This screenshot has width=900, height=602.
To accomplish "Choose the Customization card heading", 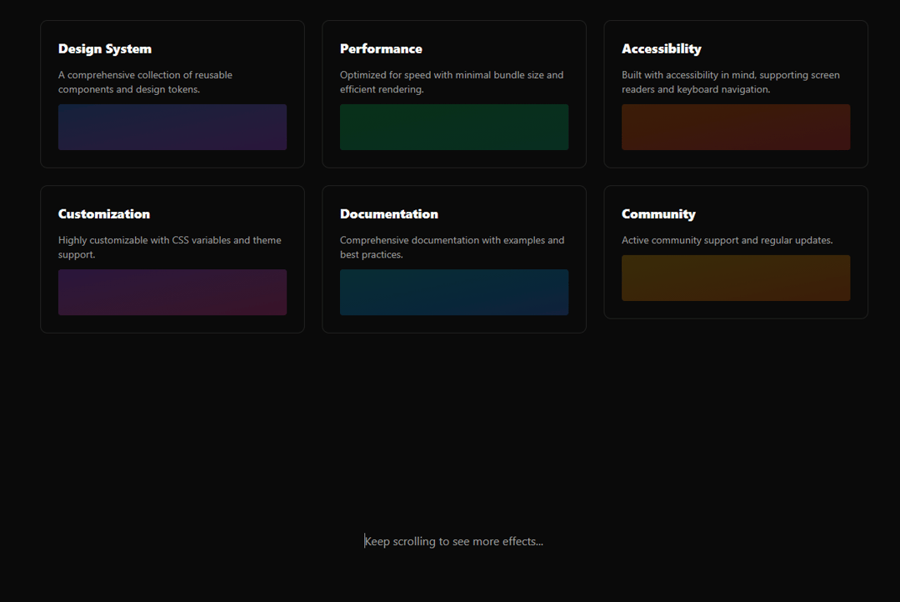I will [104, 214].
